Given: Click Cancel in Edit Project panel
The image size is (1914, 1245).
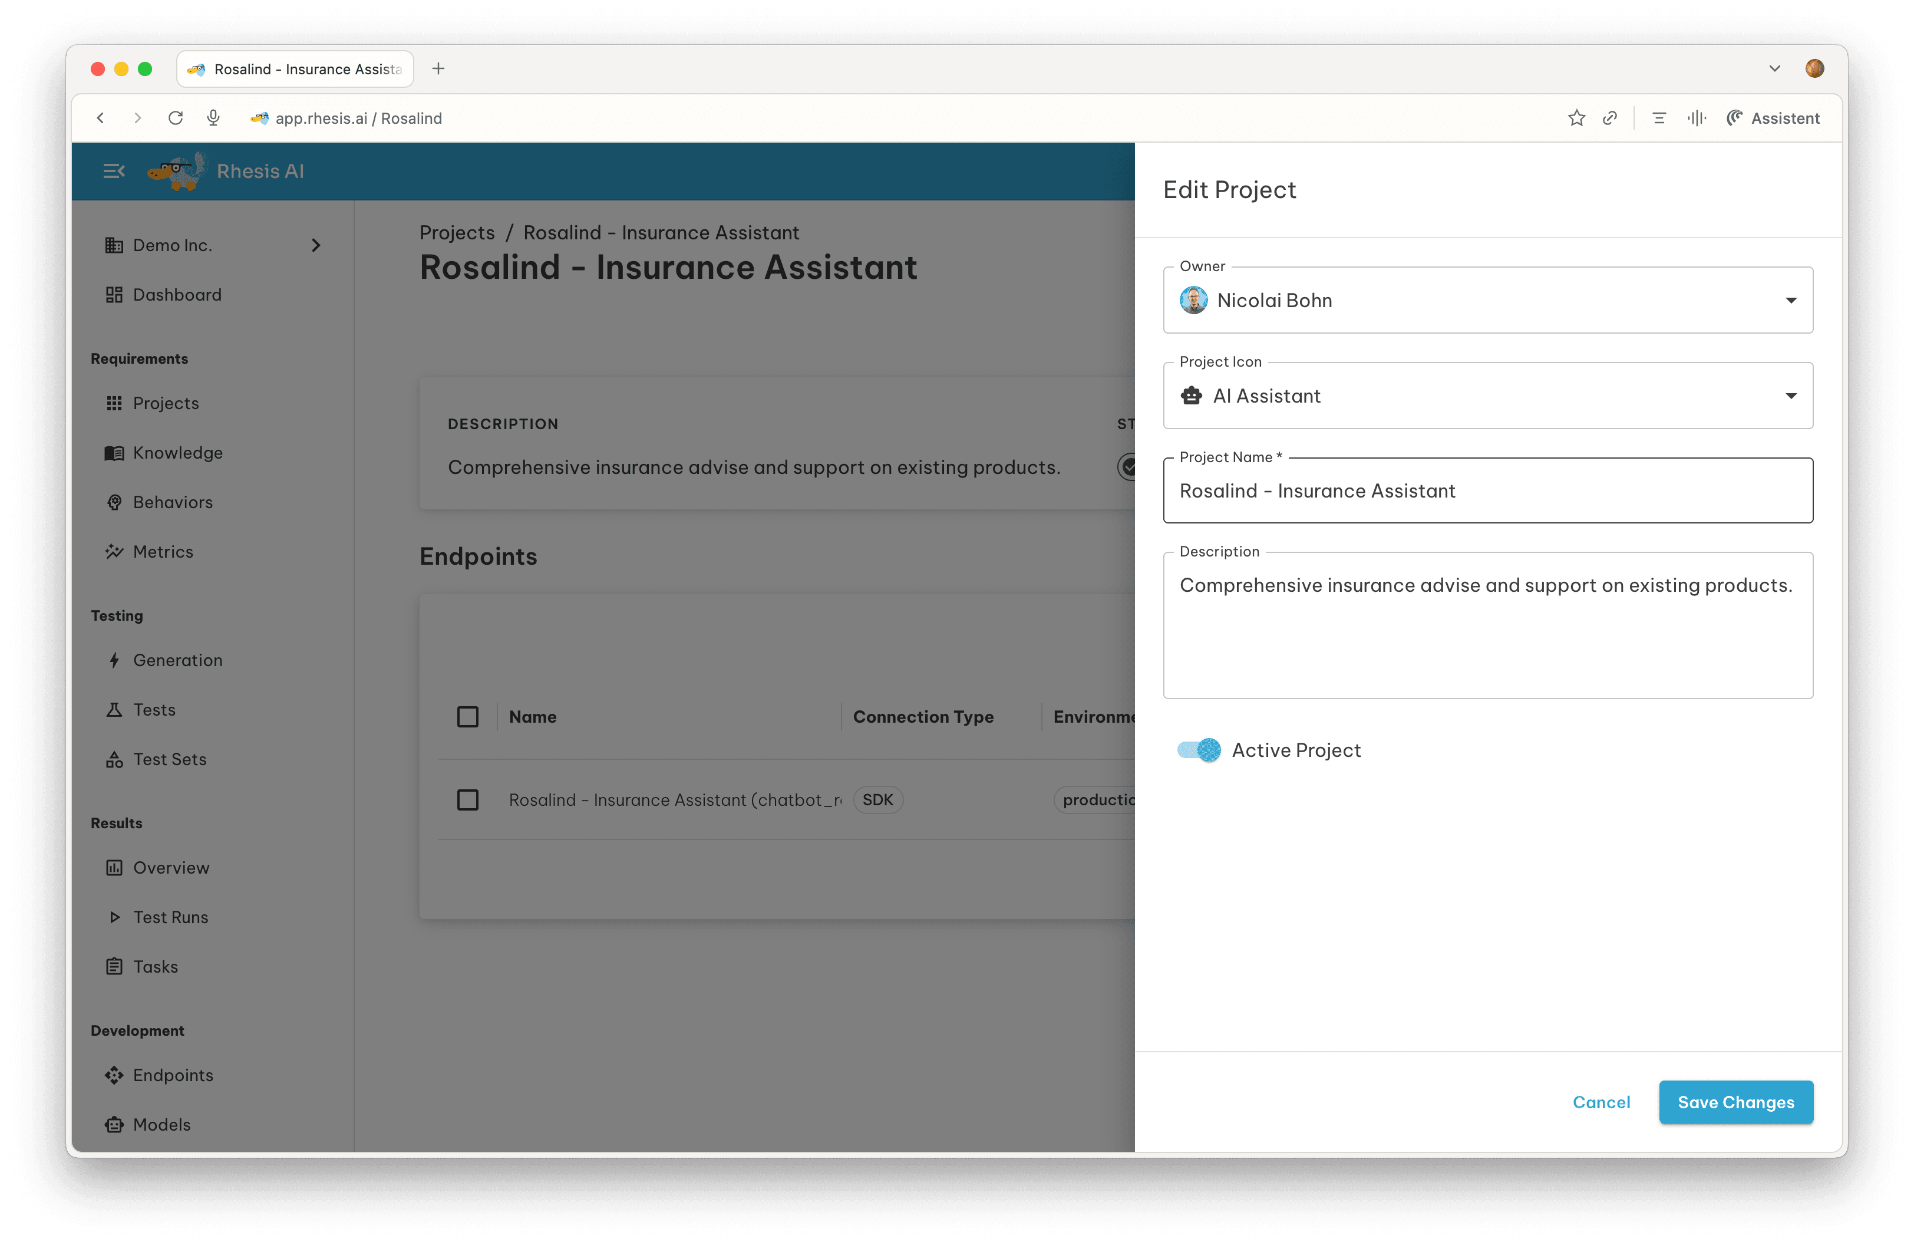Looking at the screenshot, I should (1600, 1102).
